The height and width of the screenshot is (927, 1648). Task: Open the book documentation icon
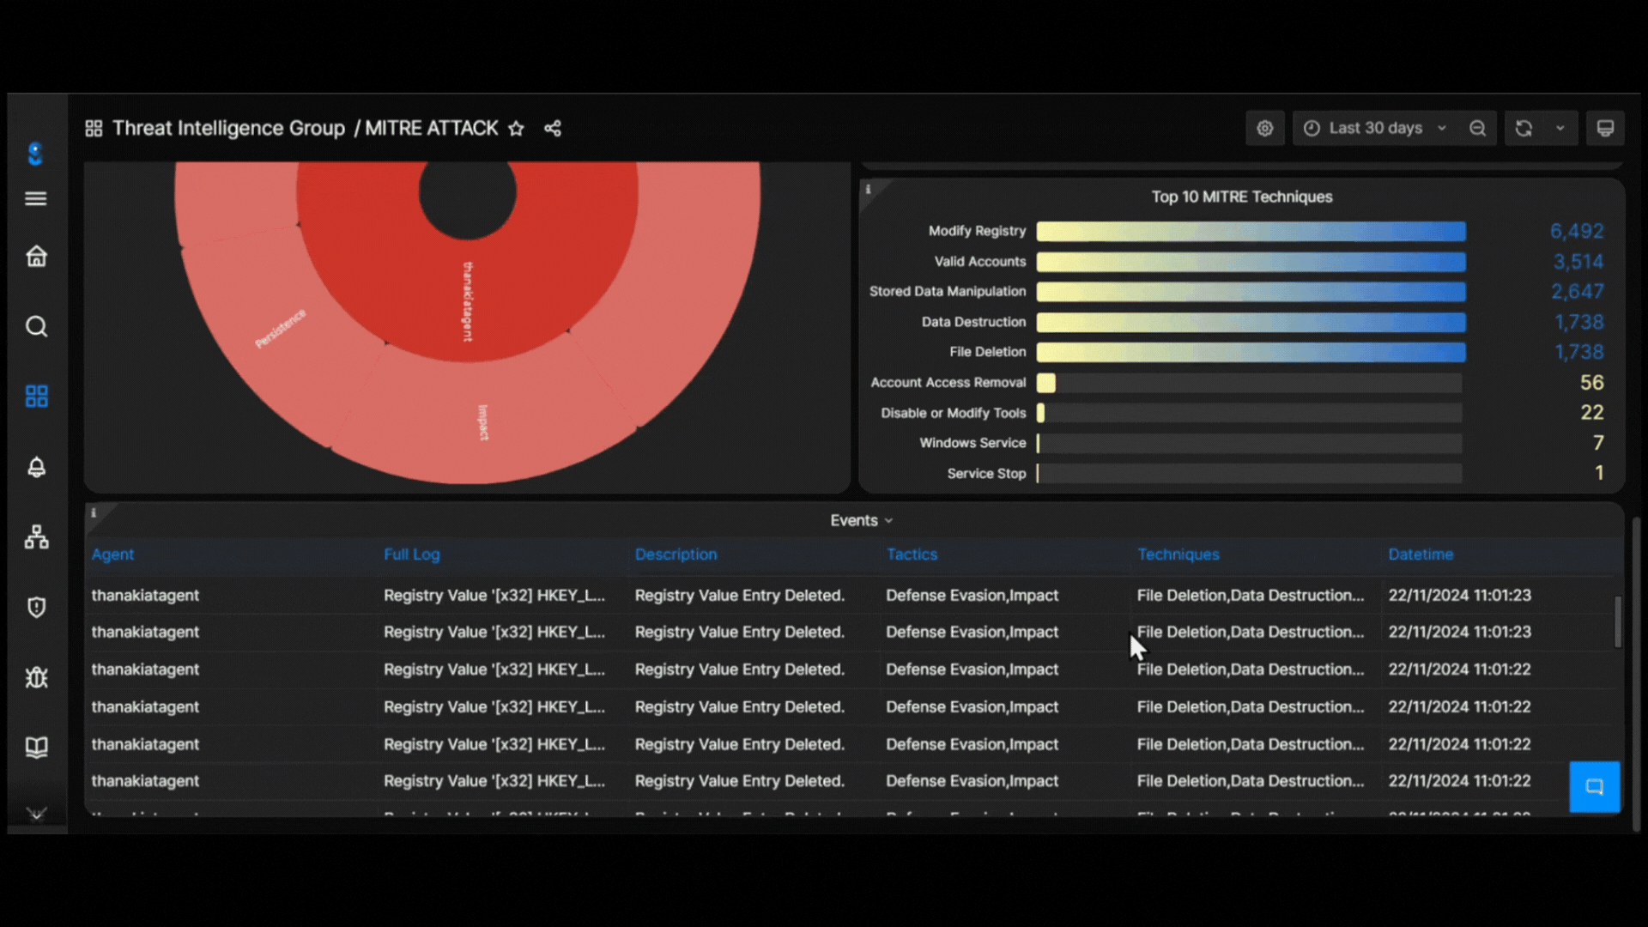36,747
